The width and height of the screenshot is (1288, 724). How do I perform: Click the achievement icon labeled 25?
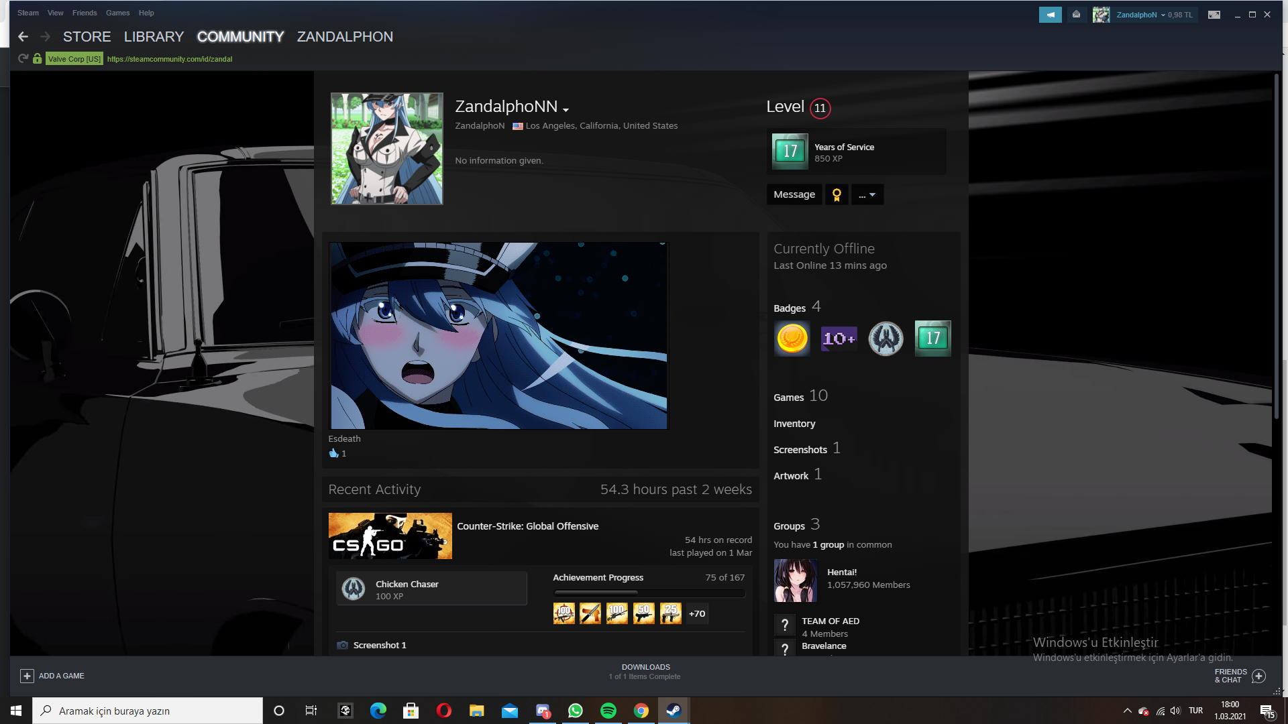(x=671, y=613)
